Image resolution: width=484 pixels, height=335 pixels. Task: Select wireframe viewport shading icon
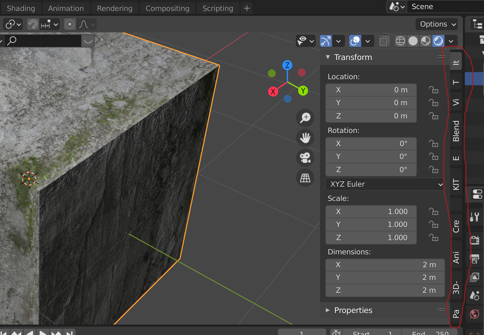point(401,41)
